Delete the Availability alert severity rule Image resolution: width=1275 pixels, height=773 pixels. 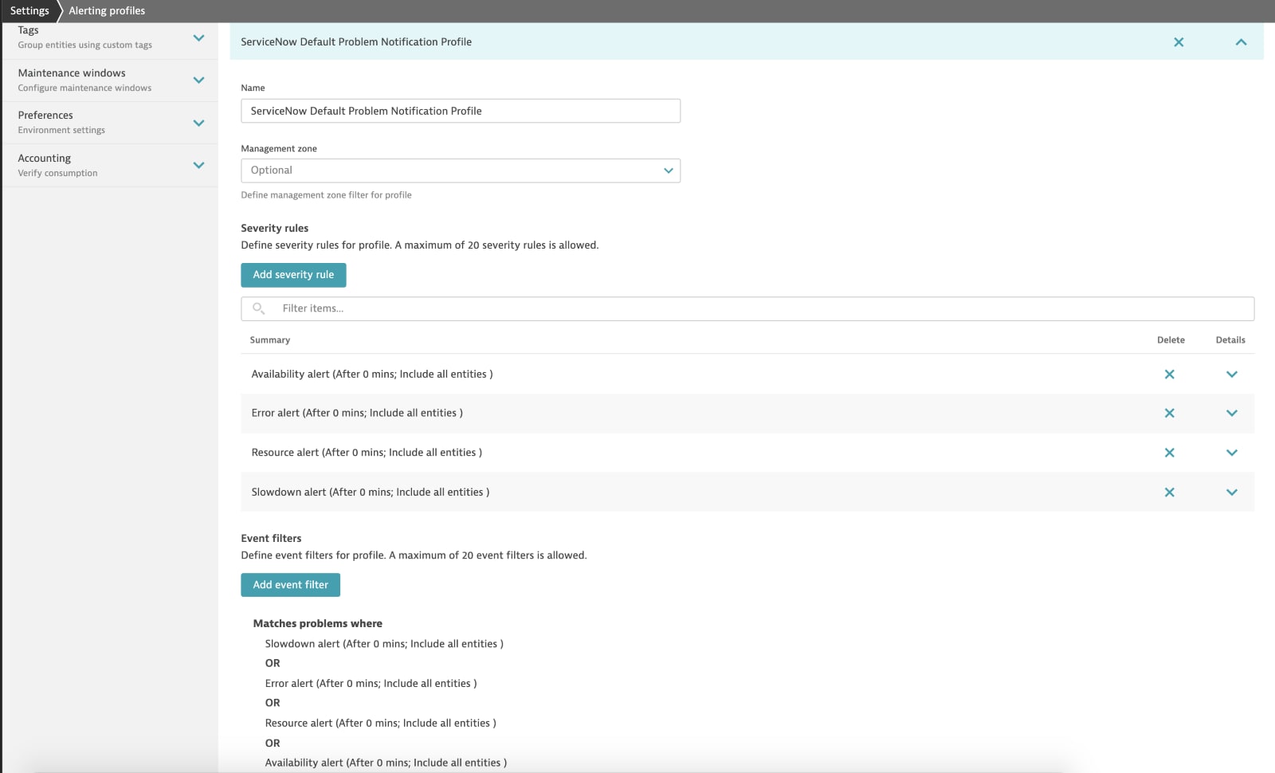point(1169,375)
